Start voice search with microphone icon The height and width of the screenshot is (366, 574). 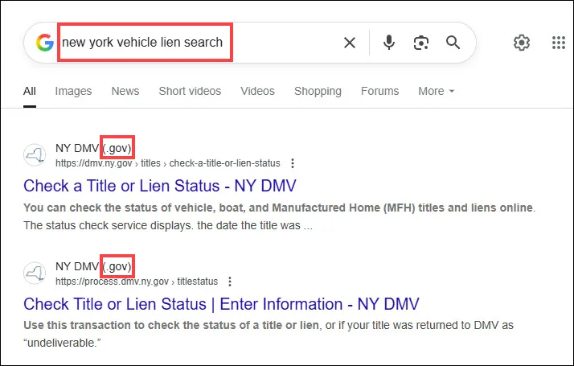coord(389,43)
